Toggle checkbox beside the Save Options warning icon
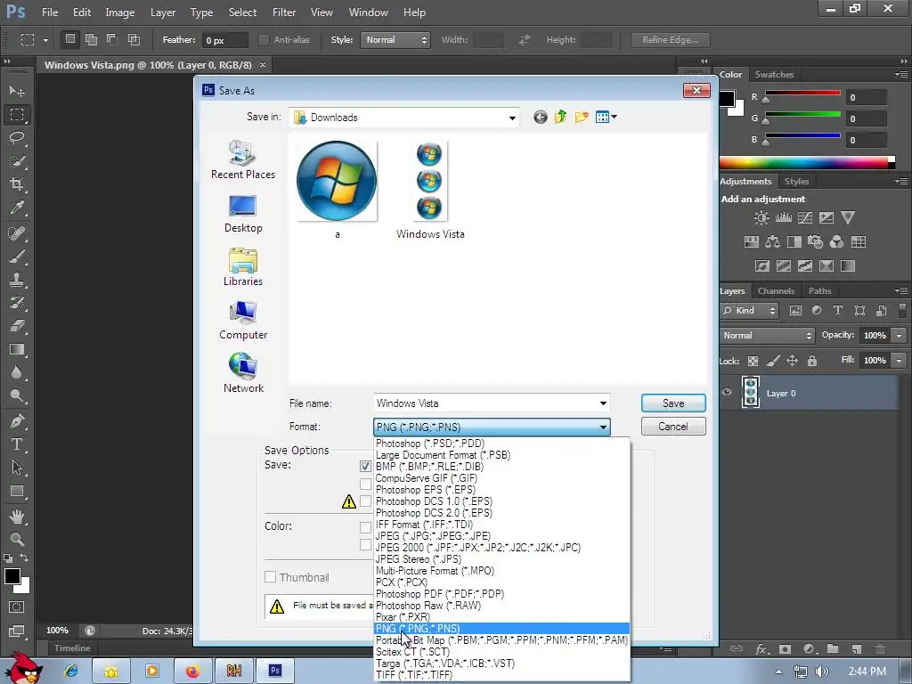The height and width of the screenshot is (684, 912). 365,501
